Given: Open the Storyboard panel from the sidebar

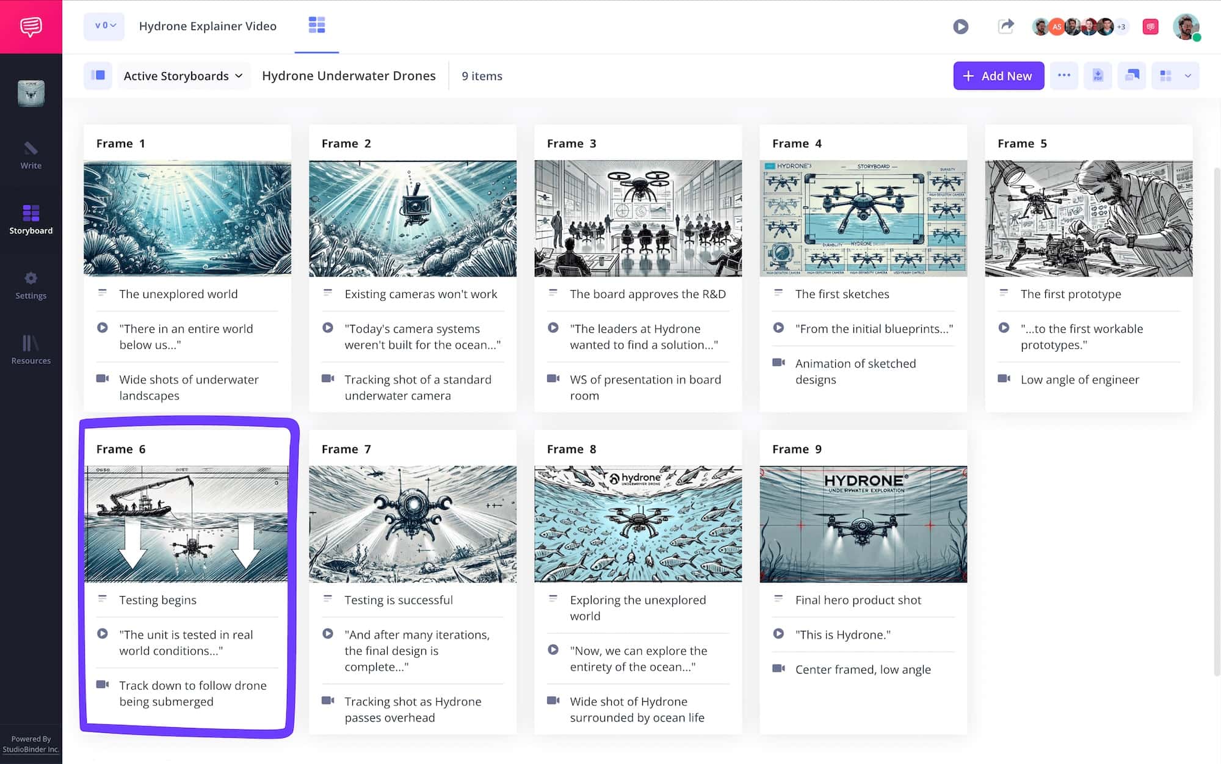Looking at the screenshot, I should (x=31, y=220).
